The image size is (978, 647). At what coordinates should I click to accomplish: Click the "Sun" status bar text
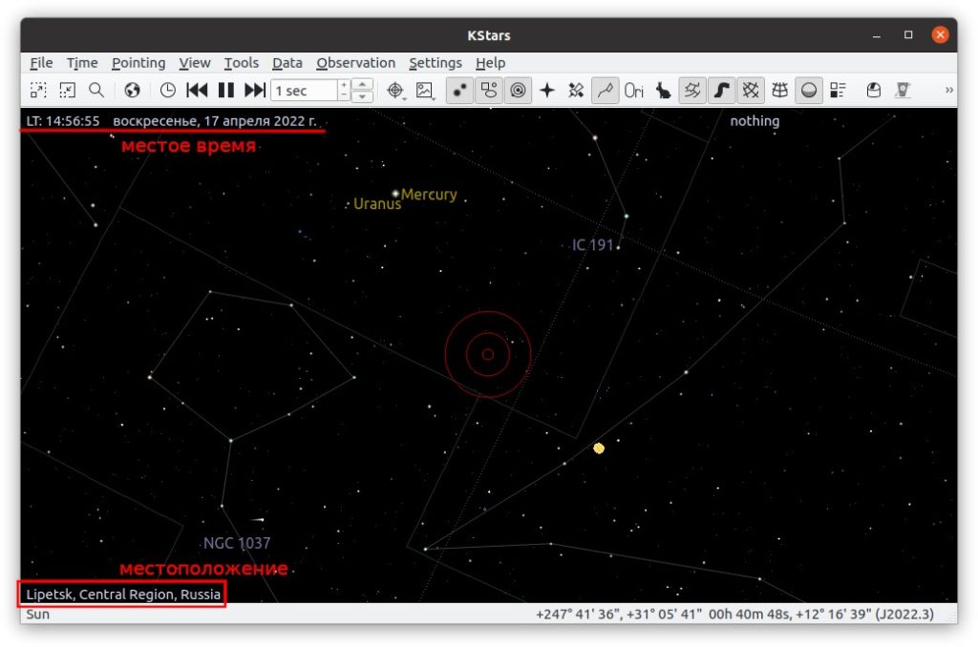tap(37, 614)
